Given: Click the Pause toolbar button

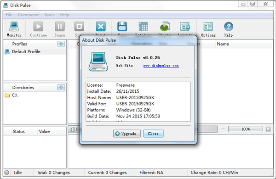Looking at the screenshot, I should tap(60, 29).
